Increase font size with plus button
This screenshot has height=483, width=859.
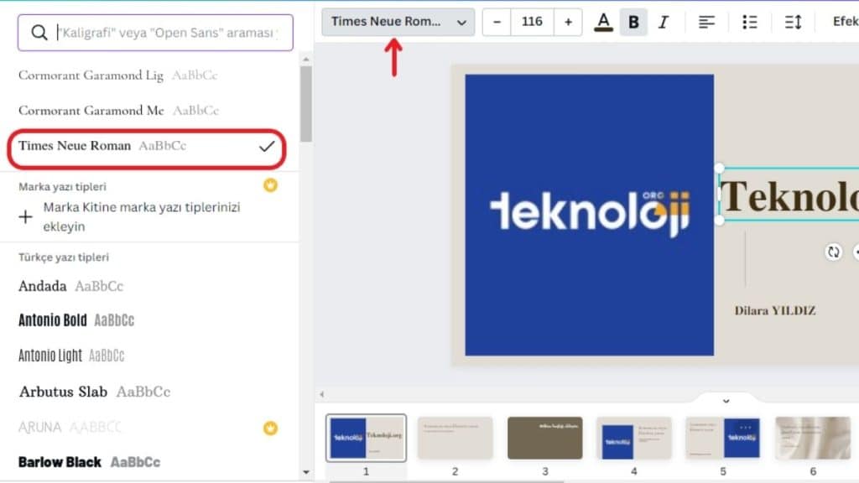pyautogui.click(x=568, y=22)
